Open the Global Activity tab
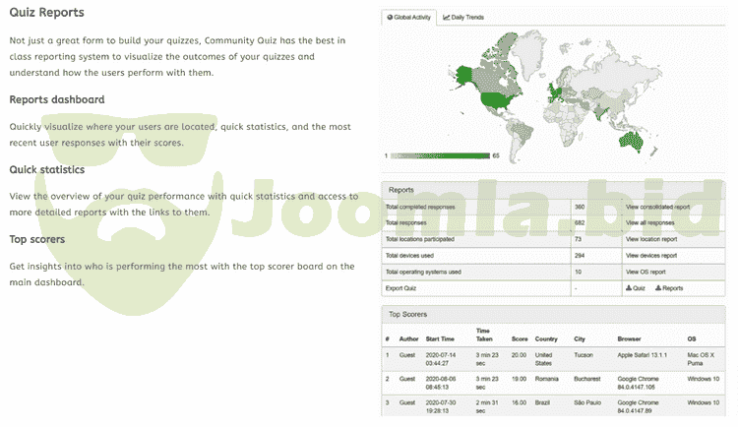This screenshot has width=738, height=427. coord(408,18)
